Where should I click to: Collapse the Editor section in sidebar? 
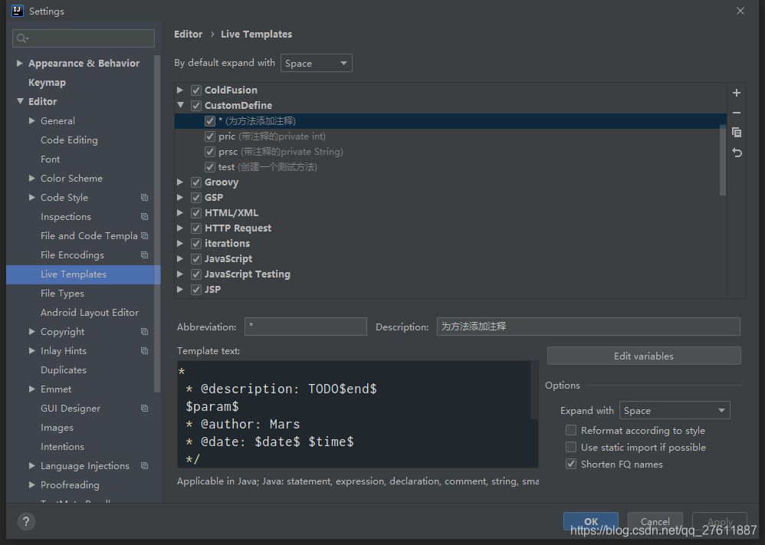(x=20, y=101)
